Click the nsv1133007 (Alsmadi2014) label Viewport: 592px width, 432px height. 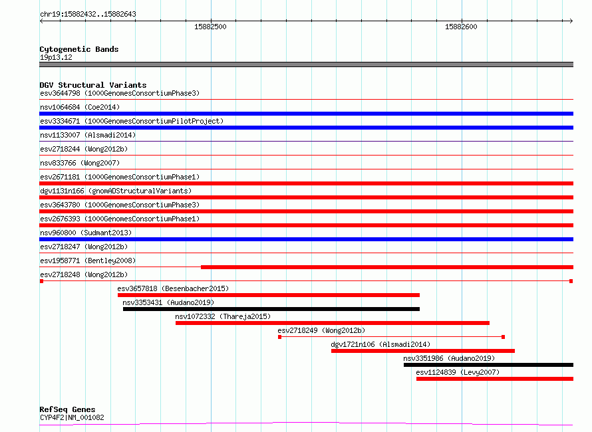click(x=88, y=135)
